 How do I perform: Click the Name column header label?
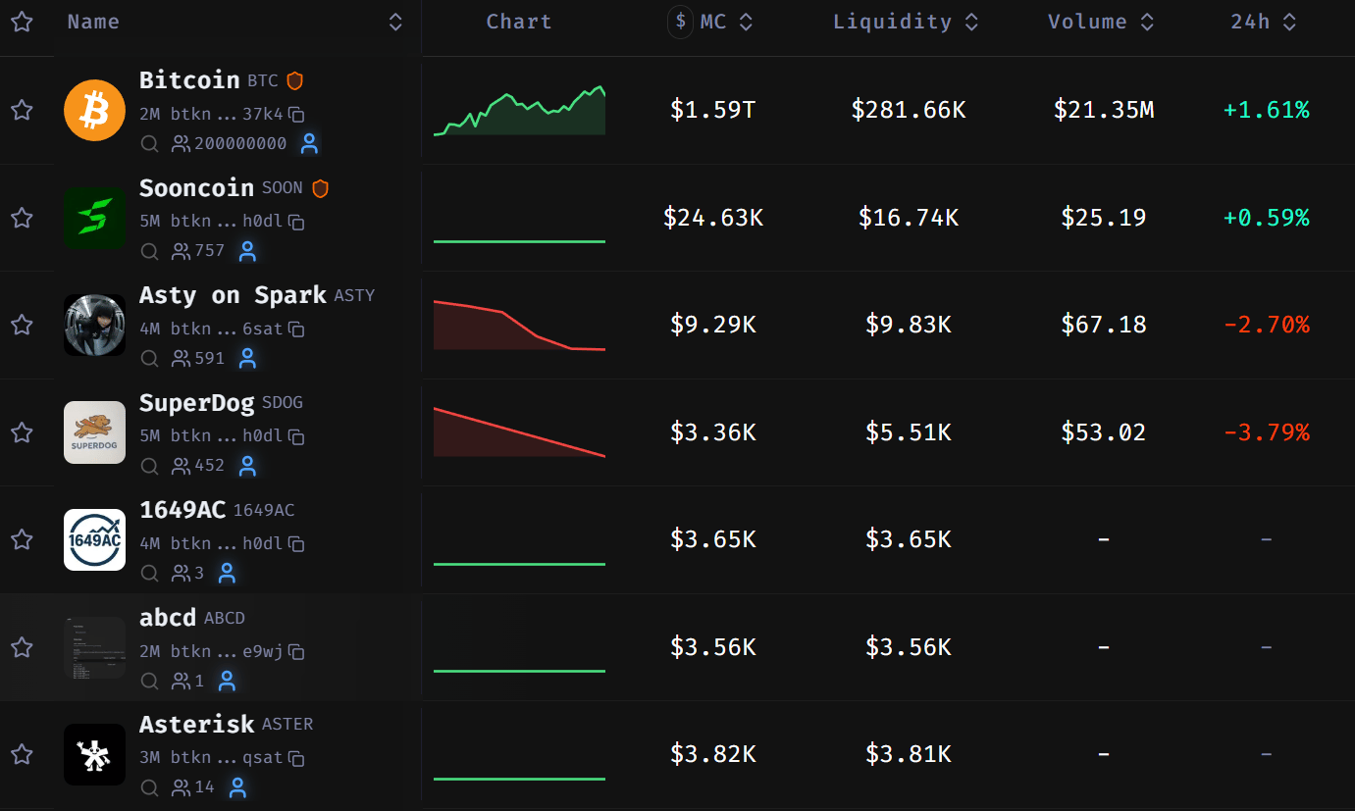click(x=93, y=22)
